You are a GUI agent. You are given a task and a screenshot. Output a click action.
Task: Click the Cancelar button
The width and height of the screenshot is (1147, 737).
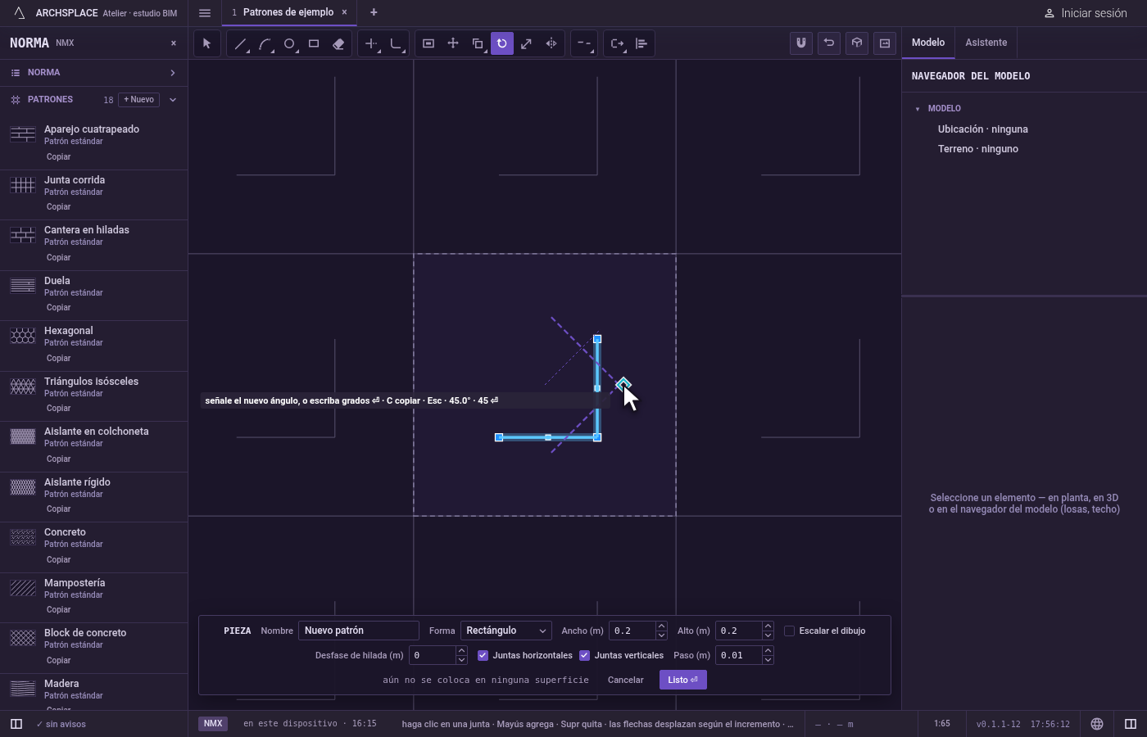click(626, 680)
